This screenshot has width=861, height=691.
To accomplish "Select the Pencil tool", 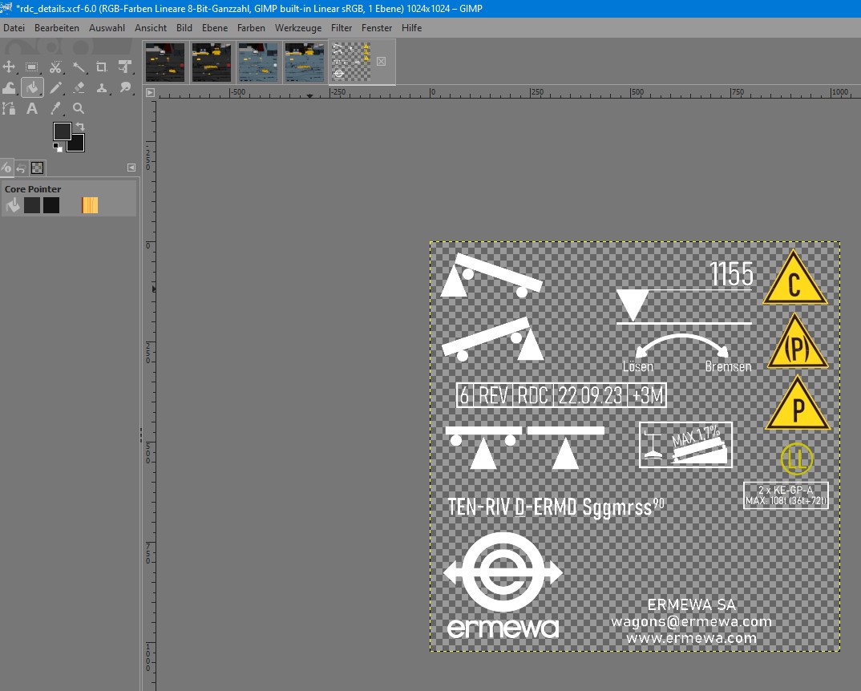I will click(x=55, y=87).
